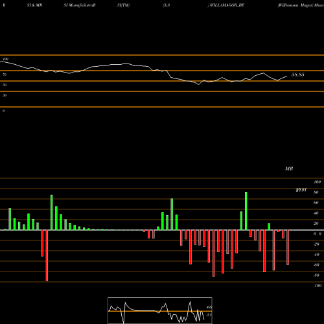Click the RSI axis label 0
The height and width of the screenshot is (324, 324).
coord(3,111)
